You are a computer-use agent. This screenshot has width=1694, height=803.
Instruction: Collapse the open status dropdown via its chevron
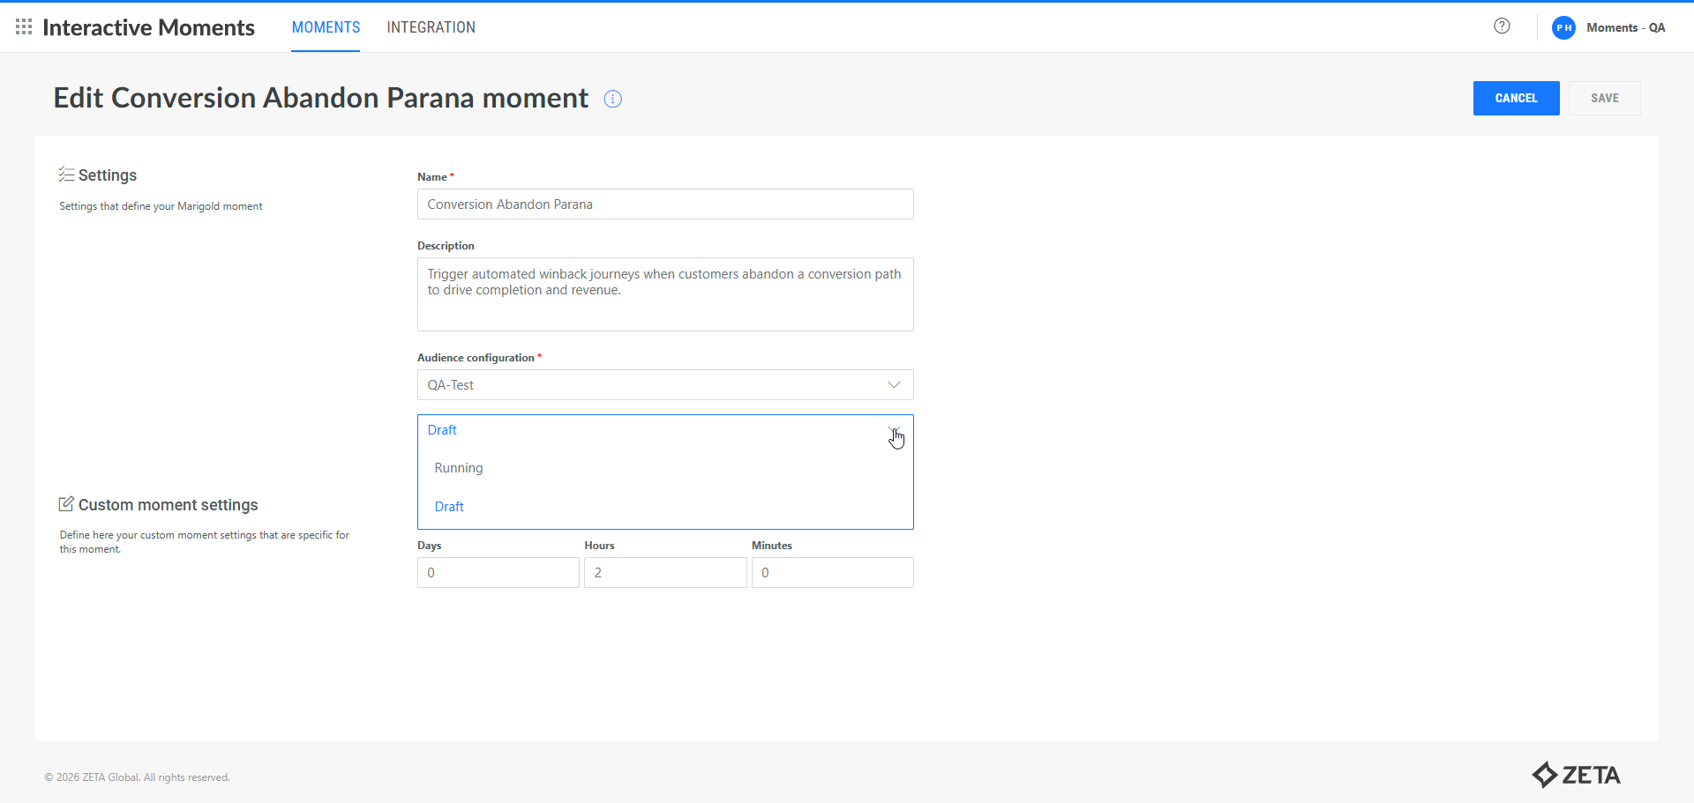click(x=893, y=430)
